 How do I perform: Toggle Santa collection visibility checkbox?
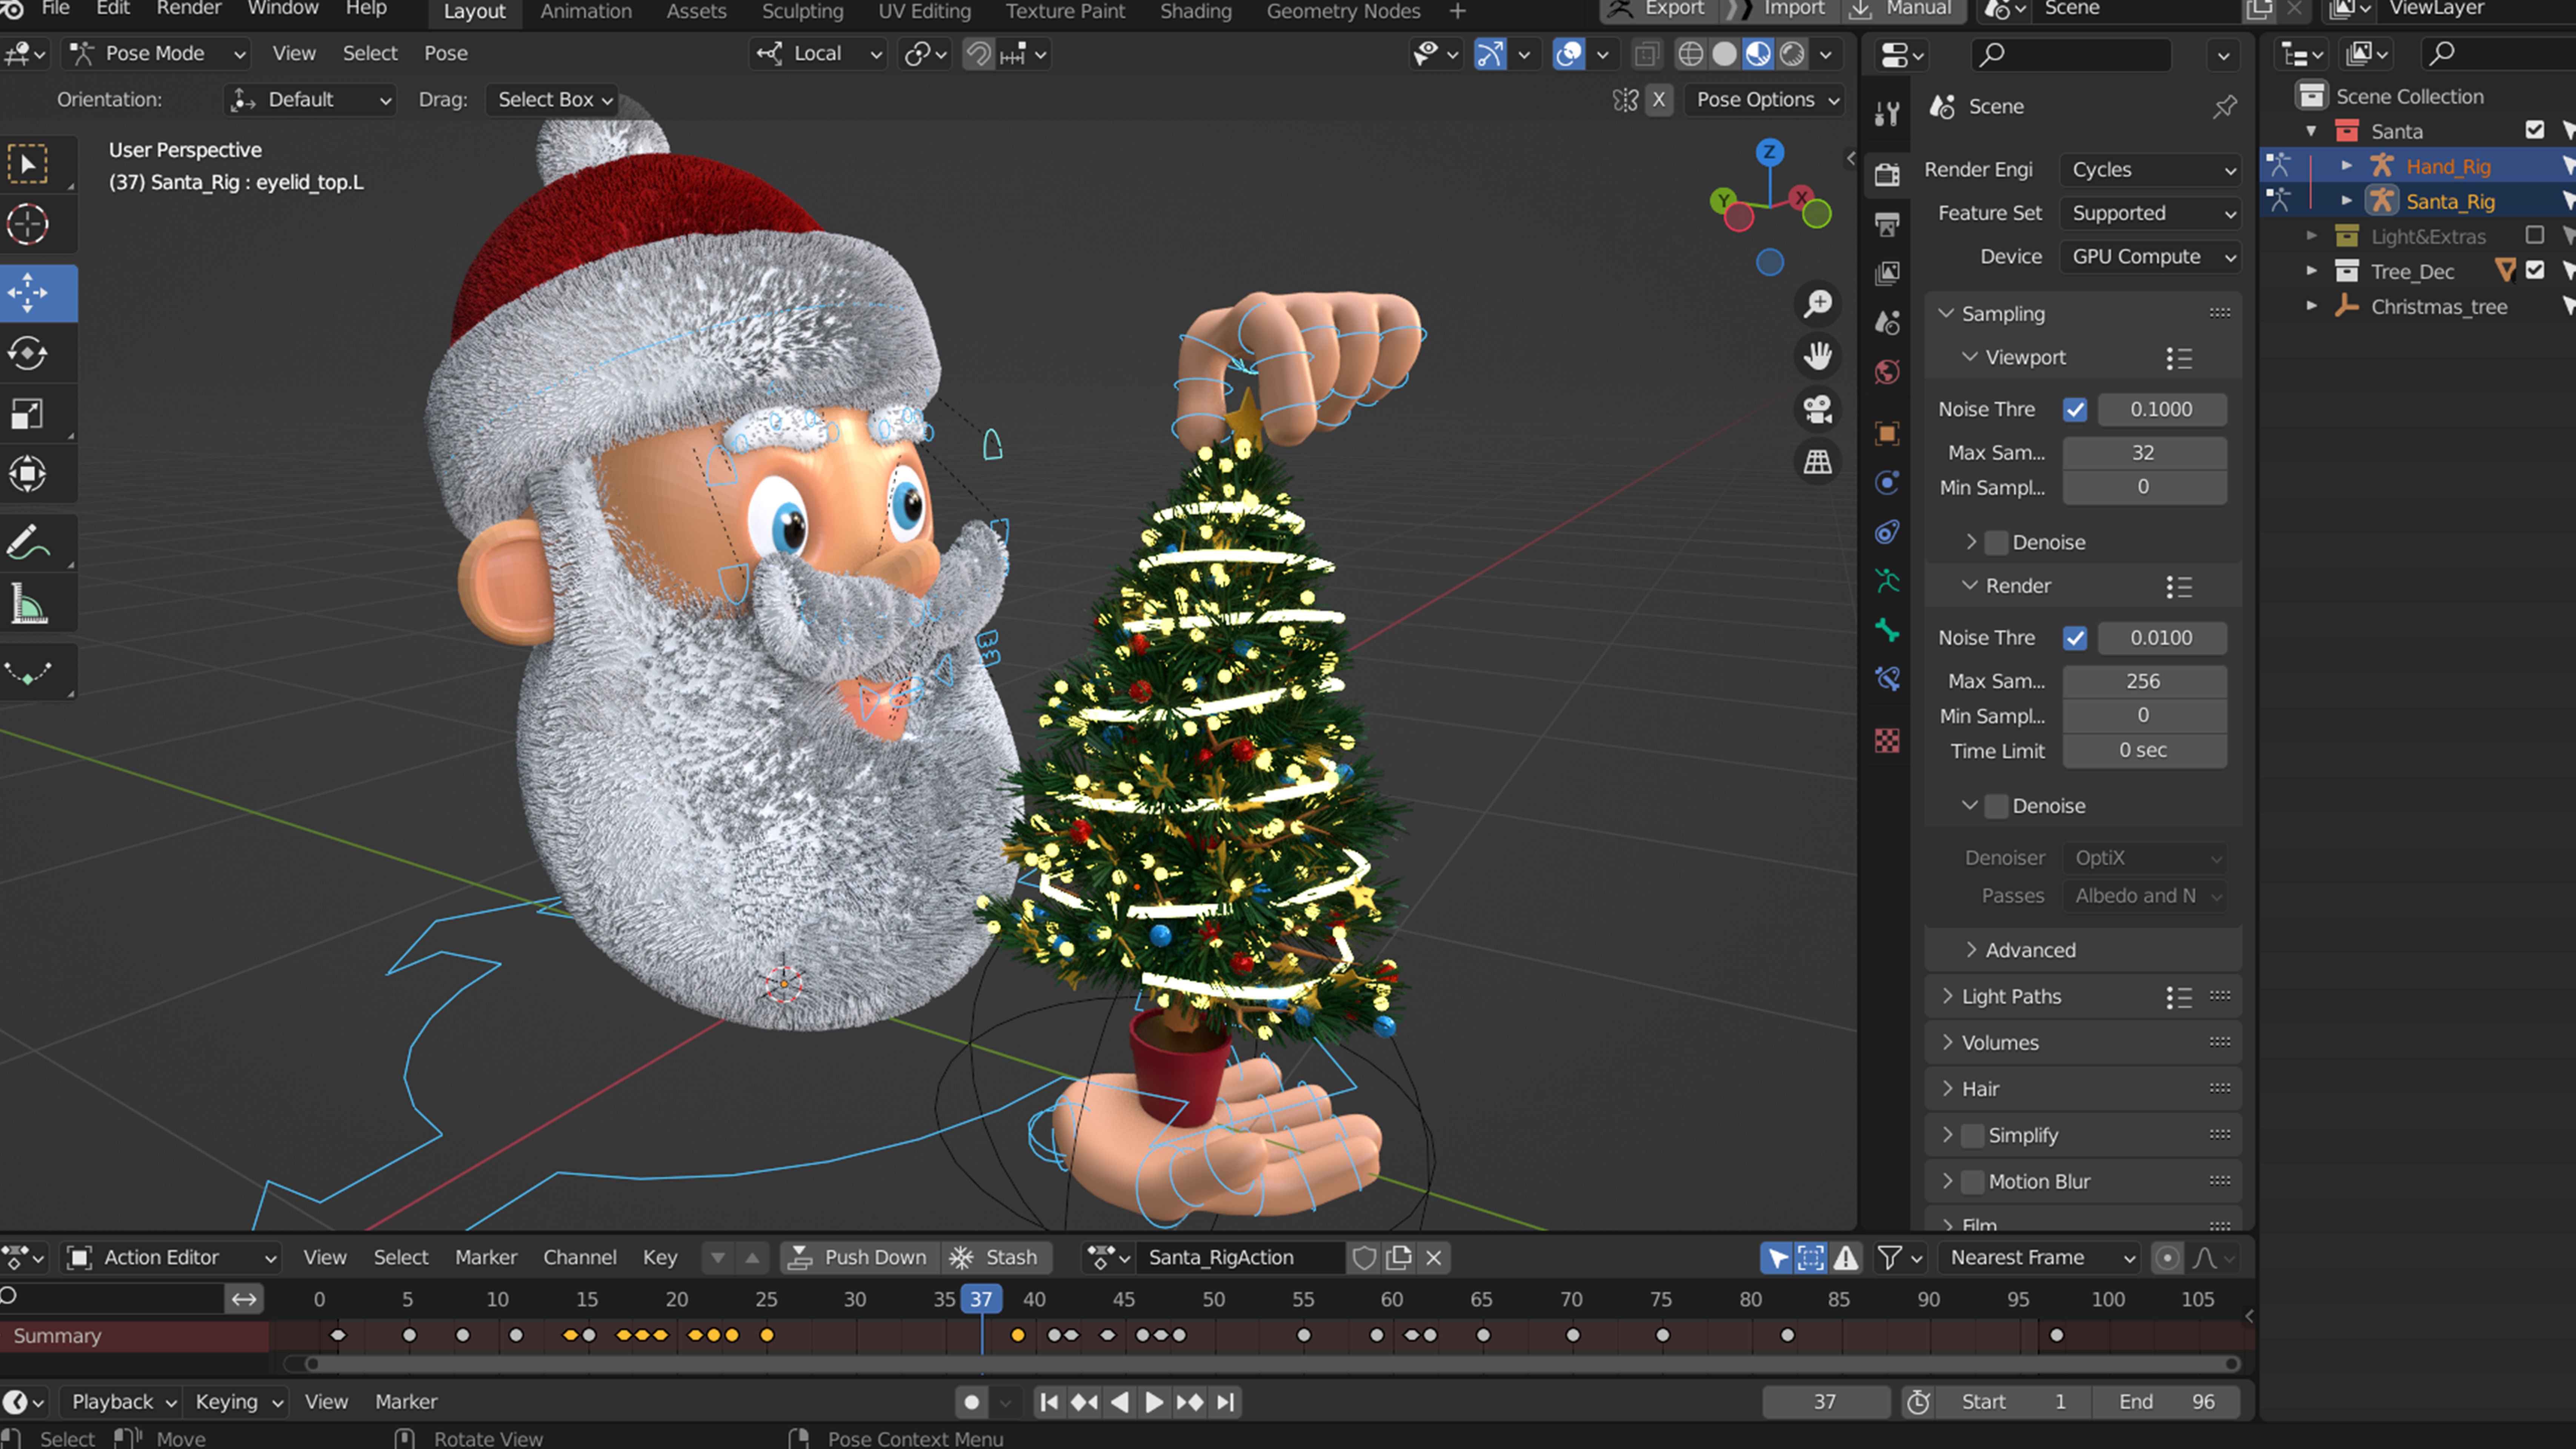[x=2535, y=130]
